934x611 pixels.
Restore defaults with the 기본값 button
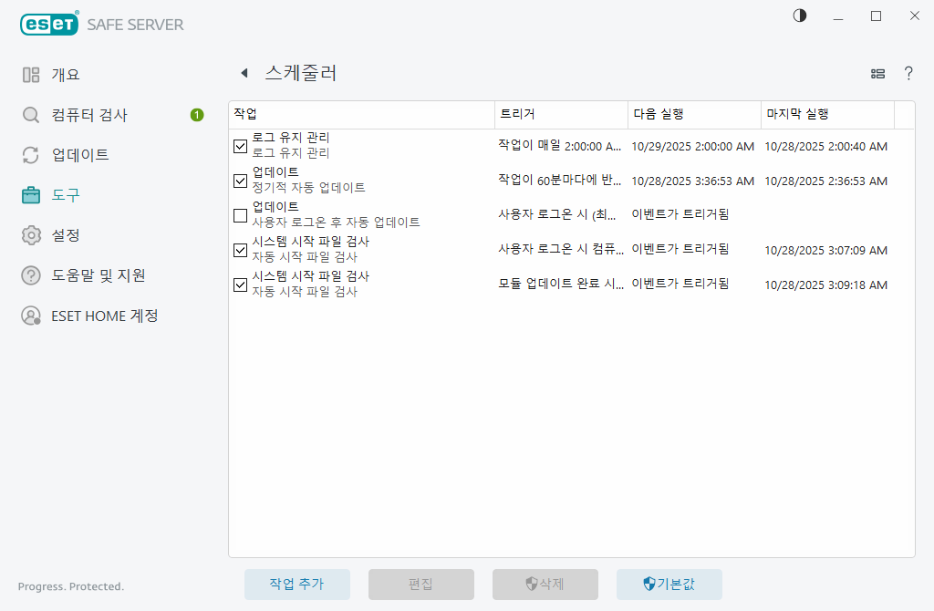[669, 584]
